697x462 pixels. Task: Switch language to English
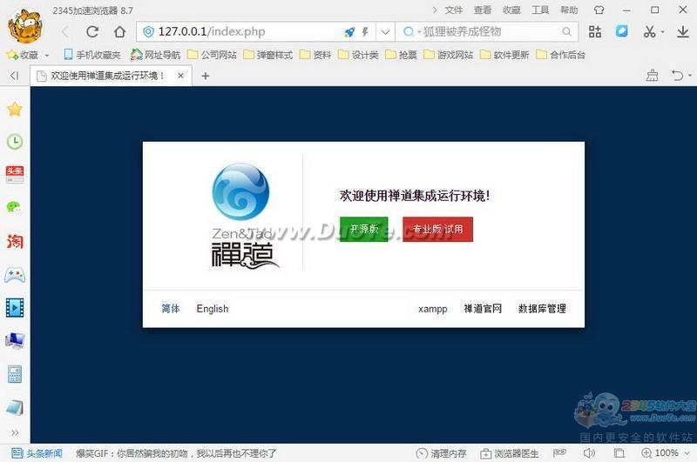tap(213, 309)
